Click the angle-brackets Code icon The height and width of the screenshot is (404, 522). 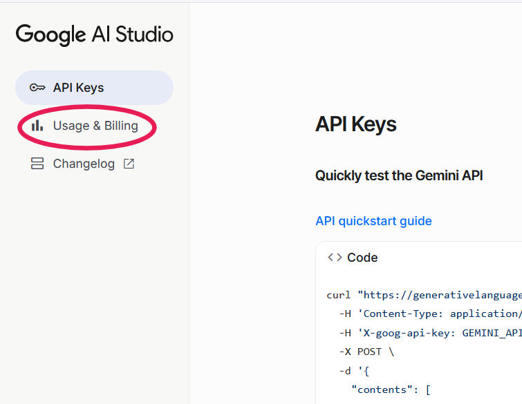coord(335,258)
